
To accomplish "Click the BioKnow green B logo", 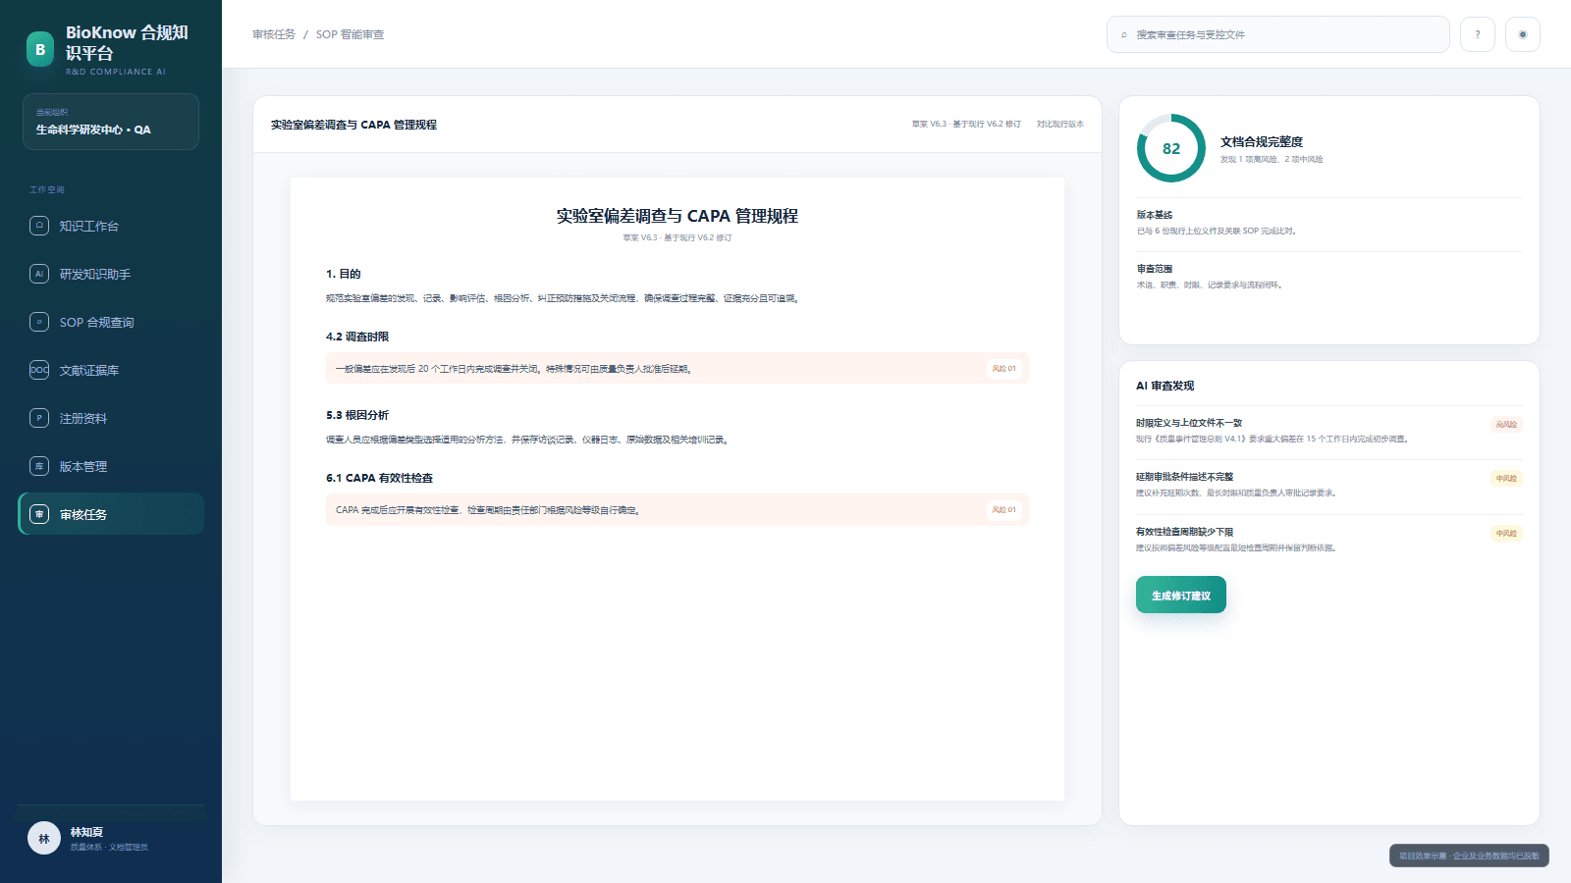I will tap(40, 50).
